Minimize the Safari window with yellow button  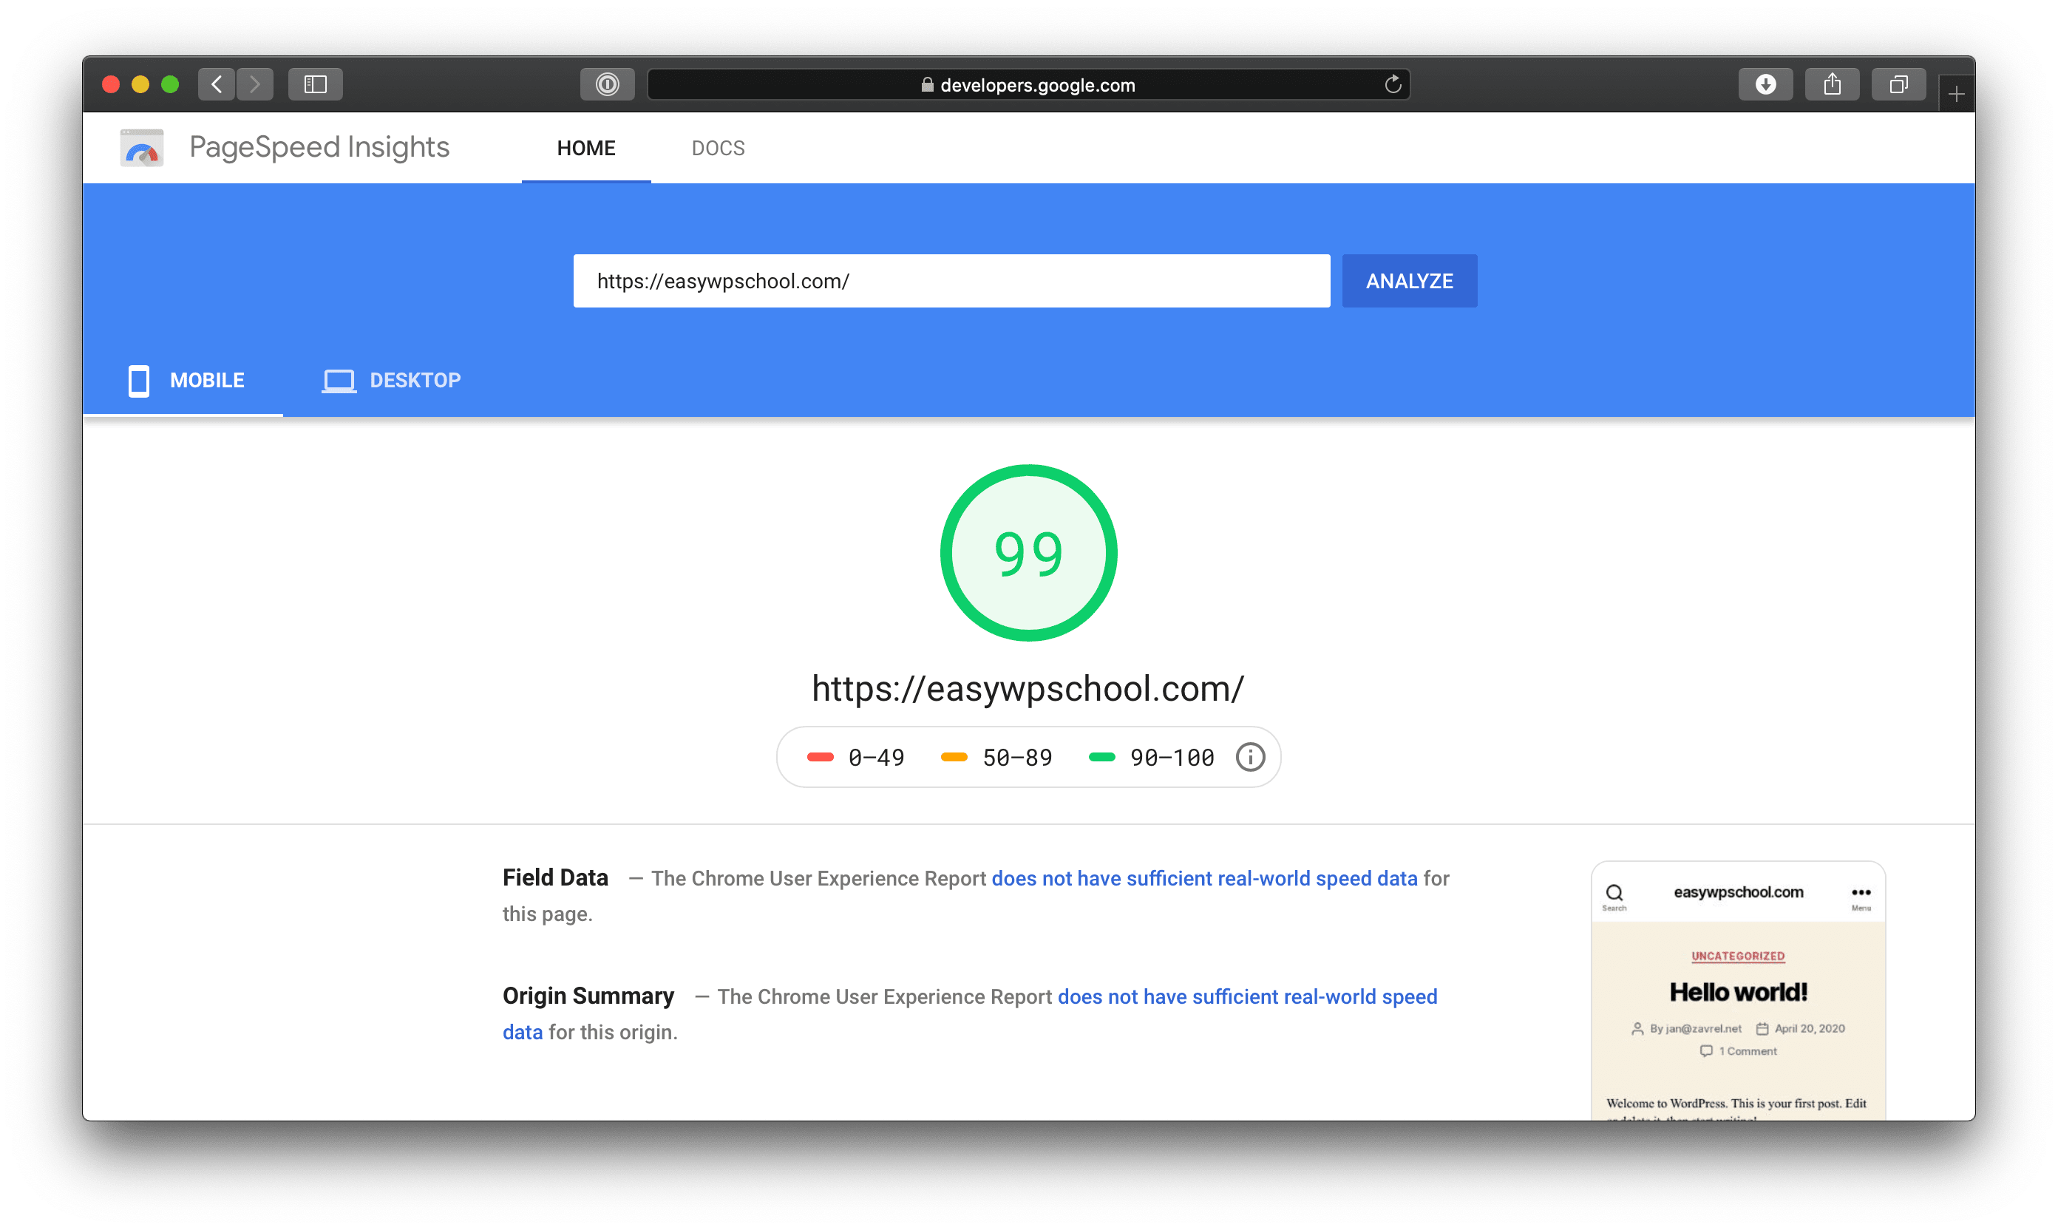click(140, 84)
